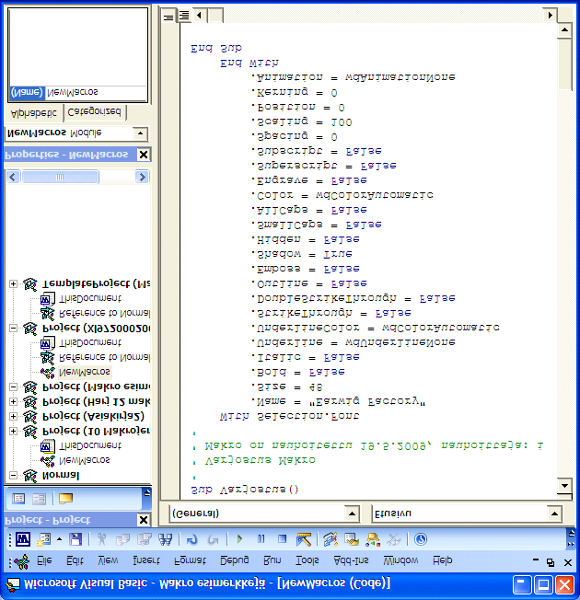
Task: Click the '.Size = 48' code line
Action: 287,387
